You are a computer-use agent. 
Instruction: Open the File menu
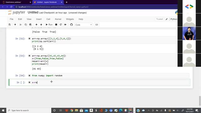(12, 19)
